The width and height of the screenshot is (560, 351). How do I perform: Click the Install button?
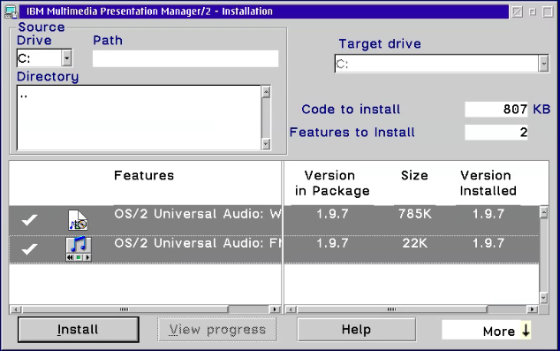pos(79,330)
